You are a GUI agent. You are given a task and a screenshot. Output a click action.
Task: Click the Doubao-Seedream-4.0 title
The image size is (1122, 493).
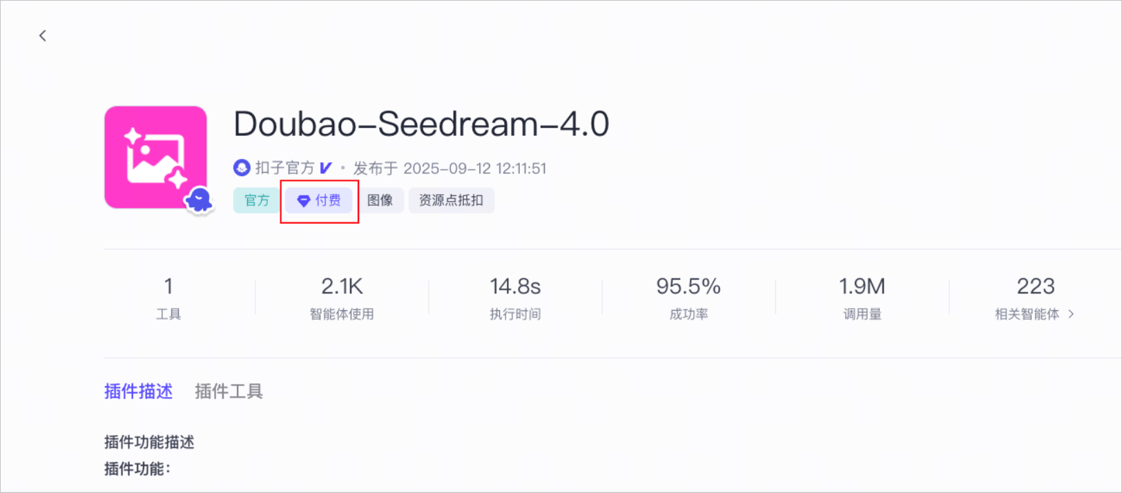point(421,124)
